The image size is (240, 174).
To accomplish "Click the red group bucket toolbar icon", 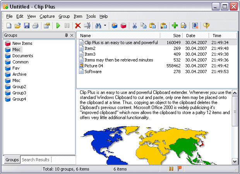I will tap(123, 26).
